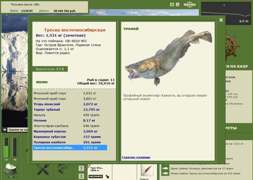
Task: Close the trophy window with X
Action: point(221,20)
